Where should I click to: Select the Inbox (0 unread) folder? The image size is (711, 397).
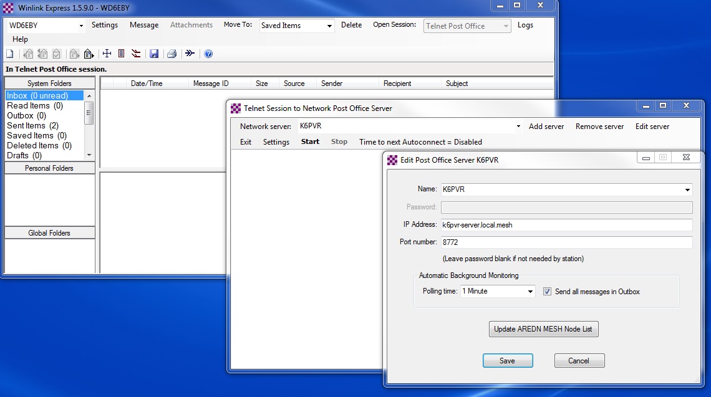pos(44,95)
